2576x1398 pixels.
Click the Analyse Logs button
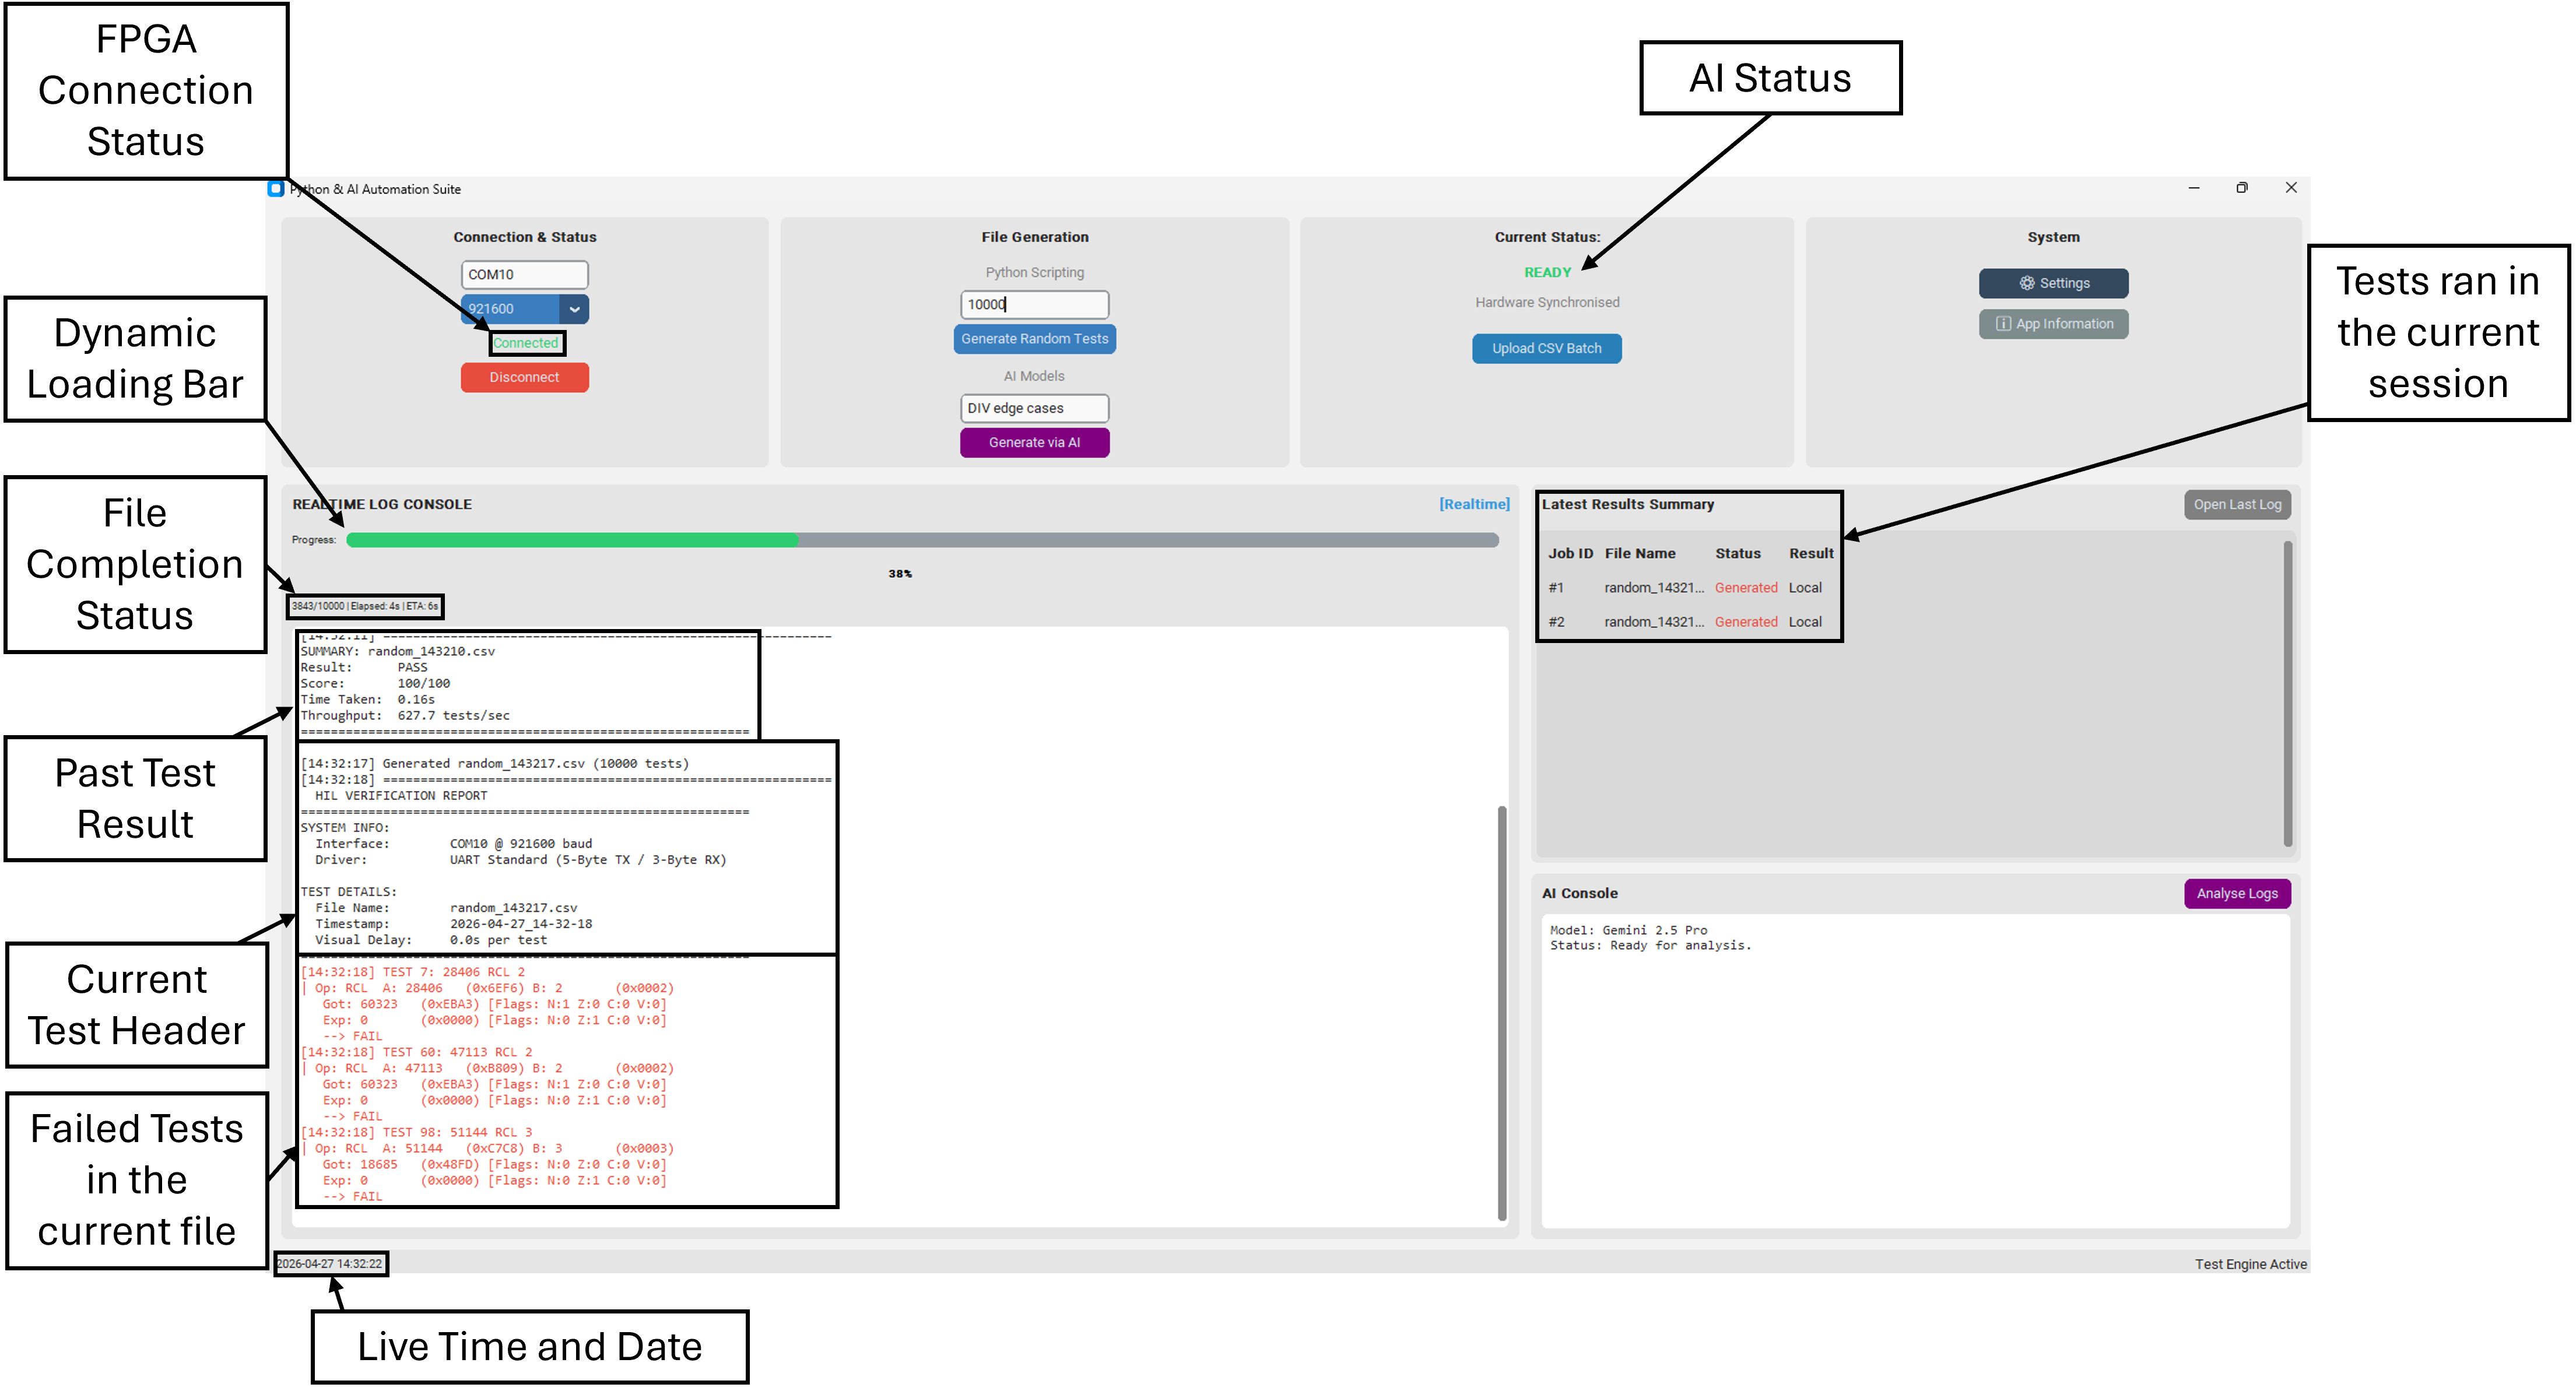click(x=2237, y=894)
